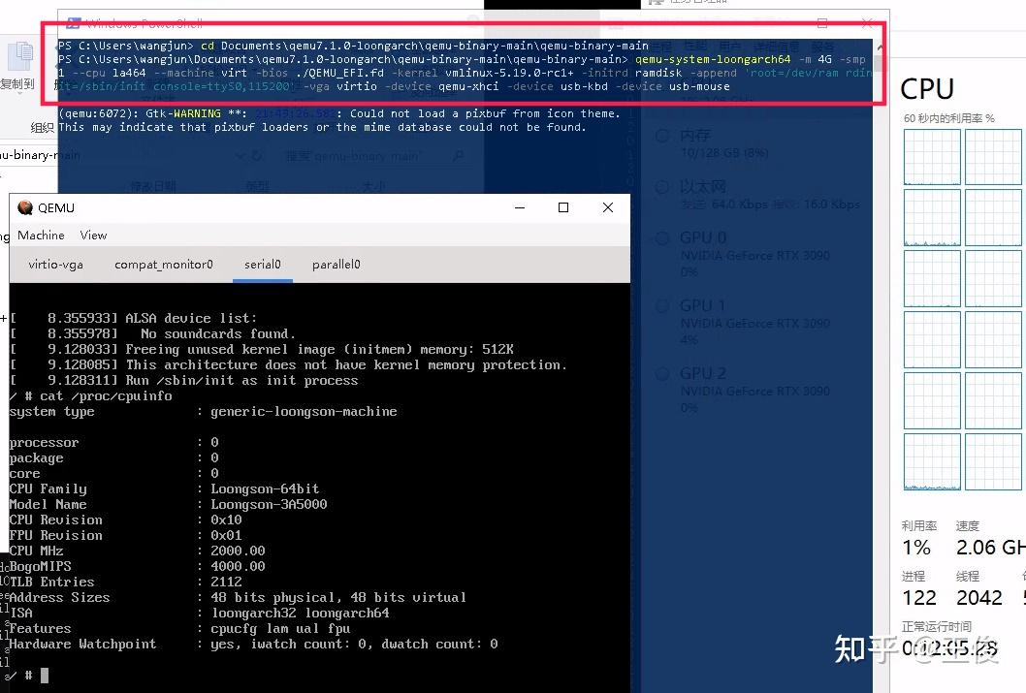Switch to the virtio-vga tab
Screen dimensions: 1026x693
click(55, 264)
